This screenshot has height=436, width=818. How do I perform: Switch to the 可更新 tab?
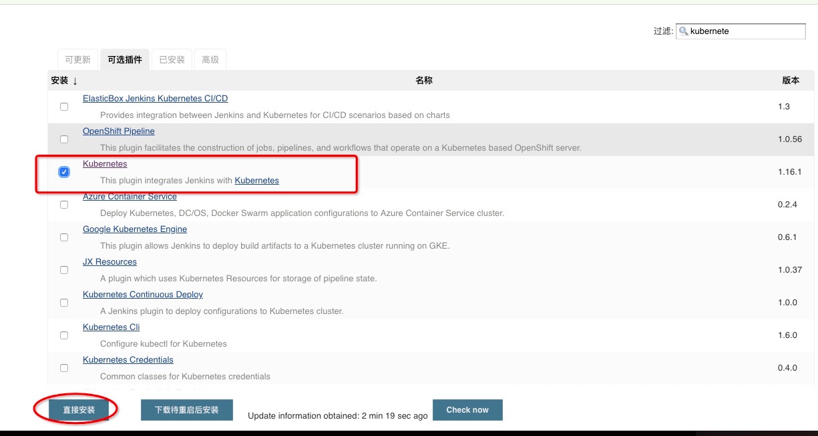point(77,59)
